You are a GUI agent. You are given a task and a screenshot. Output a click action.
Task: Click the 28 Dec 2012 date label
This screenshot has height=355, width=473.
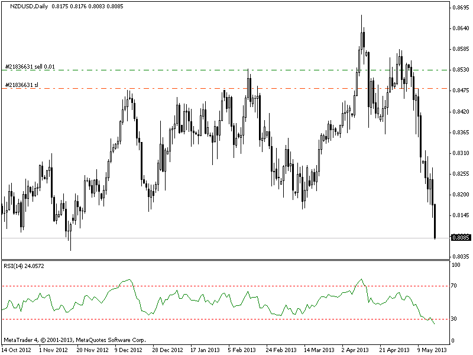tap(167, 350)
